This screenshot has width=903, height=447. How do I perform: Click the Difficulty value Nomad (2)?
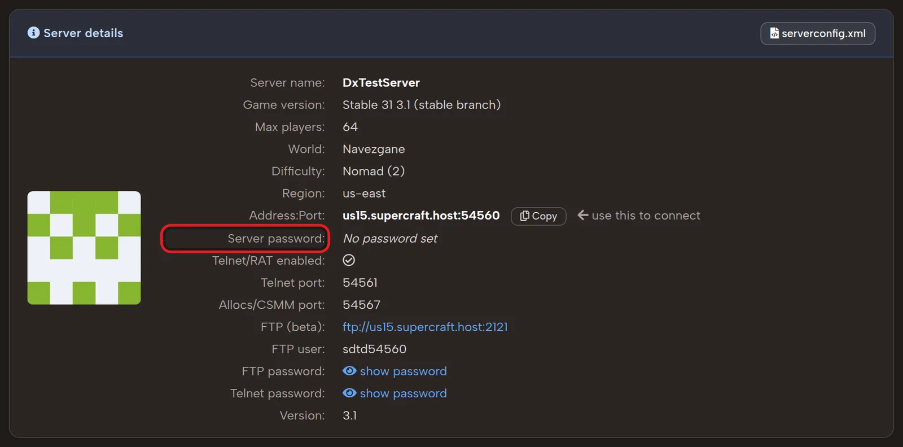(x=374, y=172)
